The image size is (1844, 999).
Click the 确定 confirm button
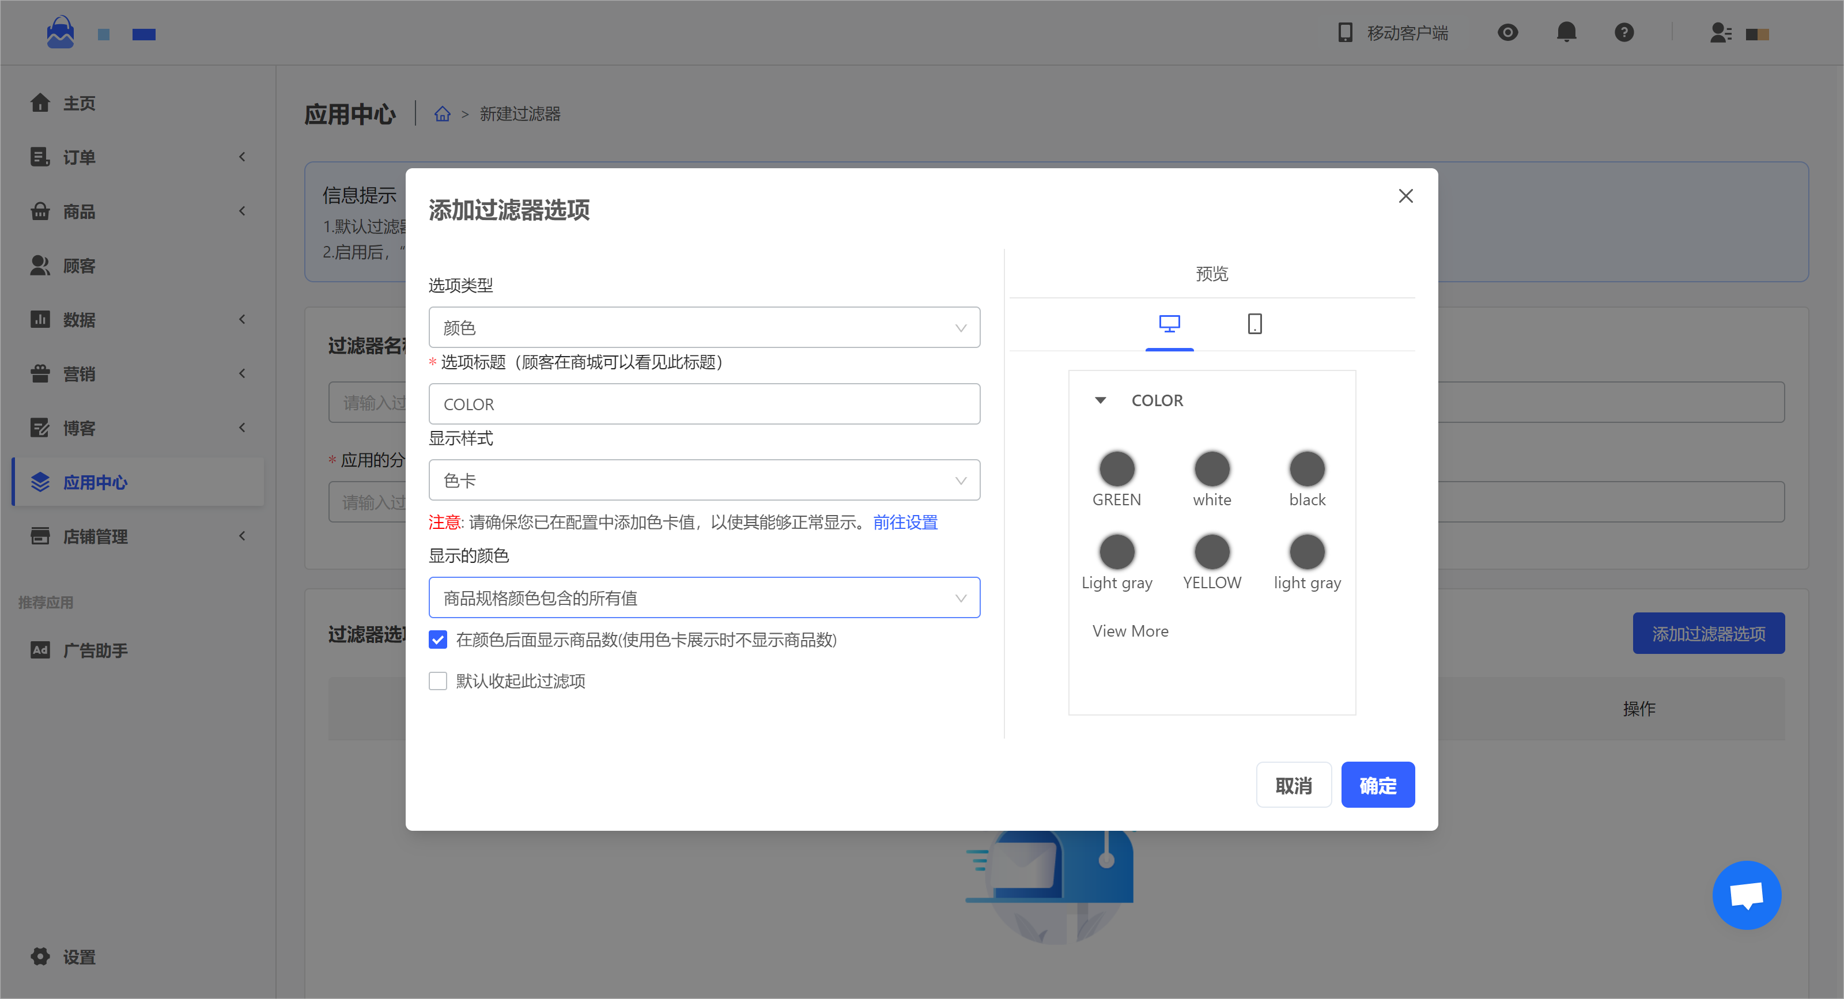[x=1377, y=785]
